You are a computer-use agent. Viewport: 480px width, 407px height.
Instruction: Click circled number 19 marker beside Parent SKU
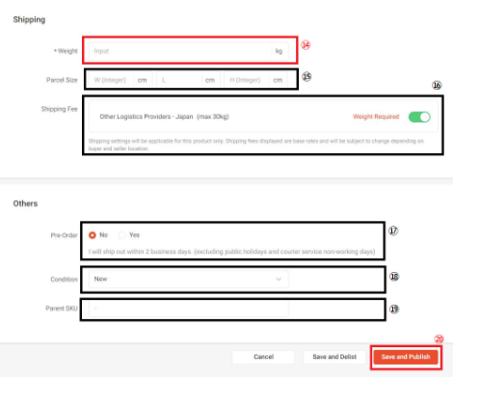click(x=394, y=309)
